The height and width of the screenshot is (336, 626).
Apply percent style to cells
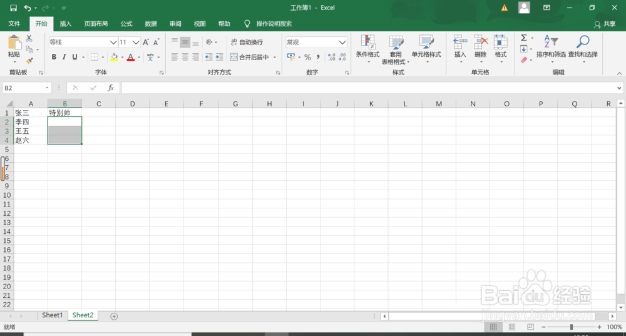pos(307,57)
